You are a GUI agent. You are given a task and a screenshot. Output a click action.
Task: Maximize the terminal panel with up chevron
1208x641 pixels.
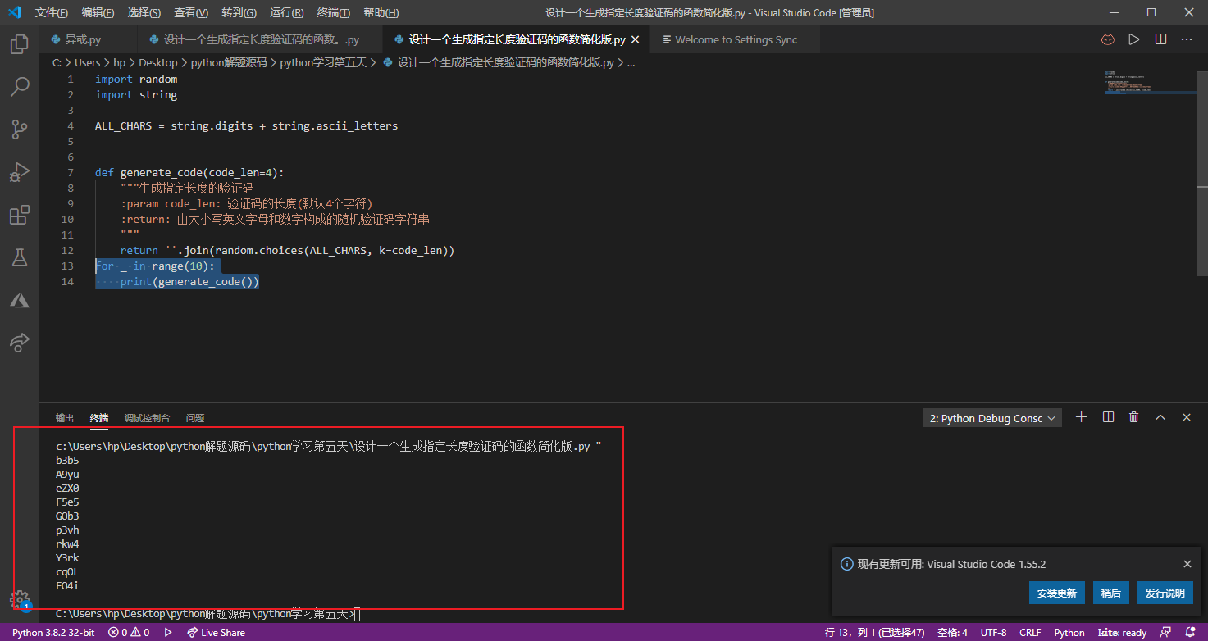(1160, 417)
